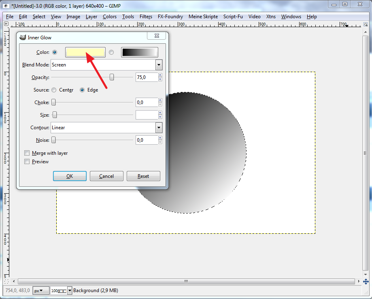Open the Tools menu
Image resolution: width=372 pixels, height=299 pixels.
(128, 17)
